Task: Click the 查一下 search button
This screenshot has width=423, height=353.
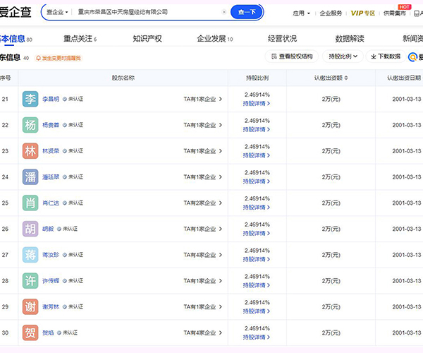Action: click(x=247, y=12)
